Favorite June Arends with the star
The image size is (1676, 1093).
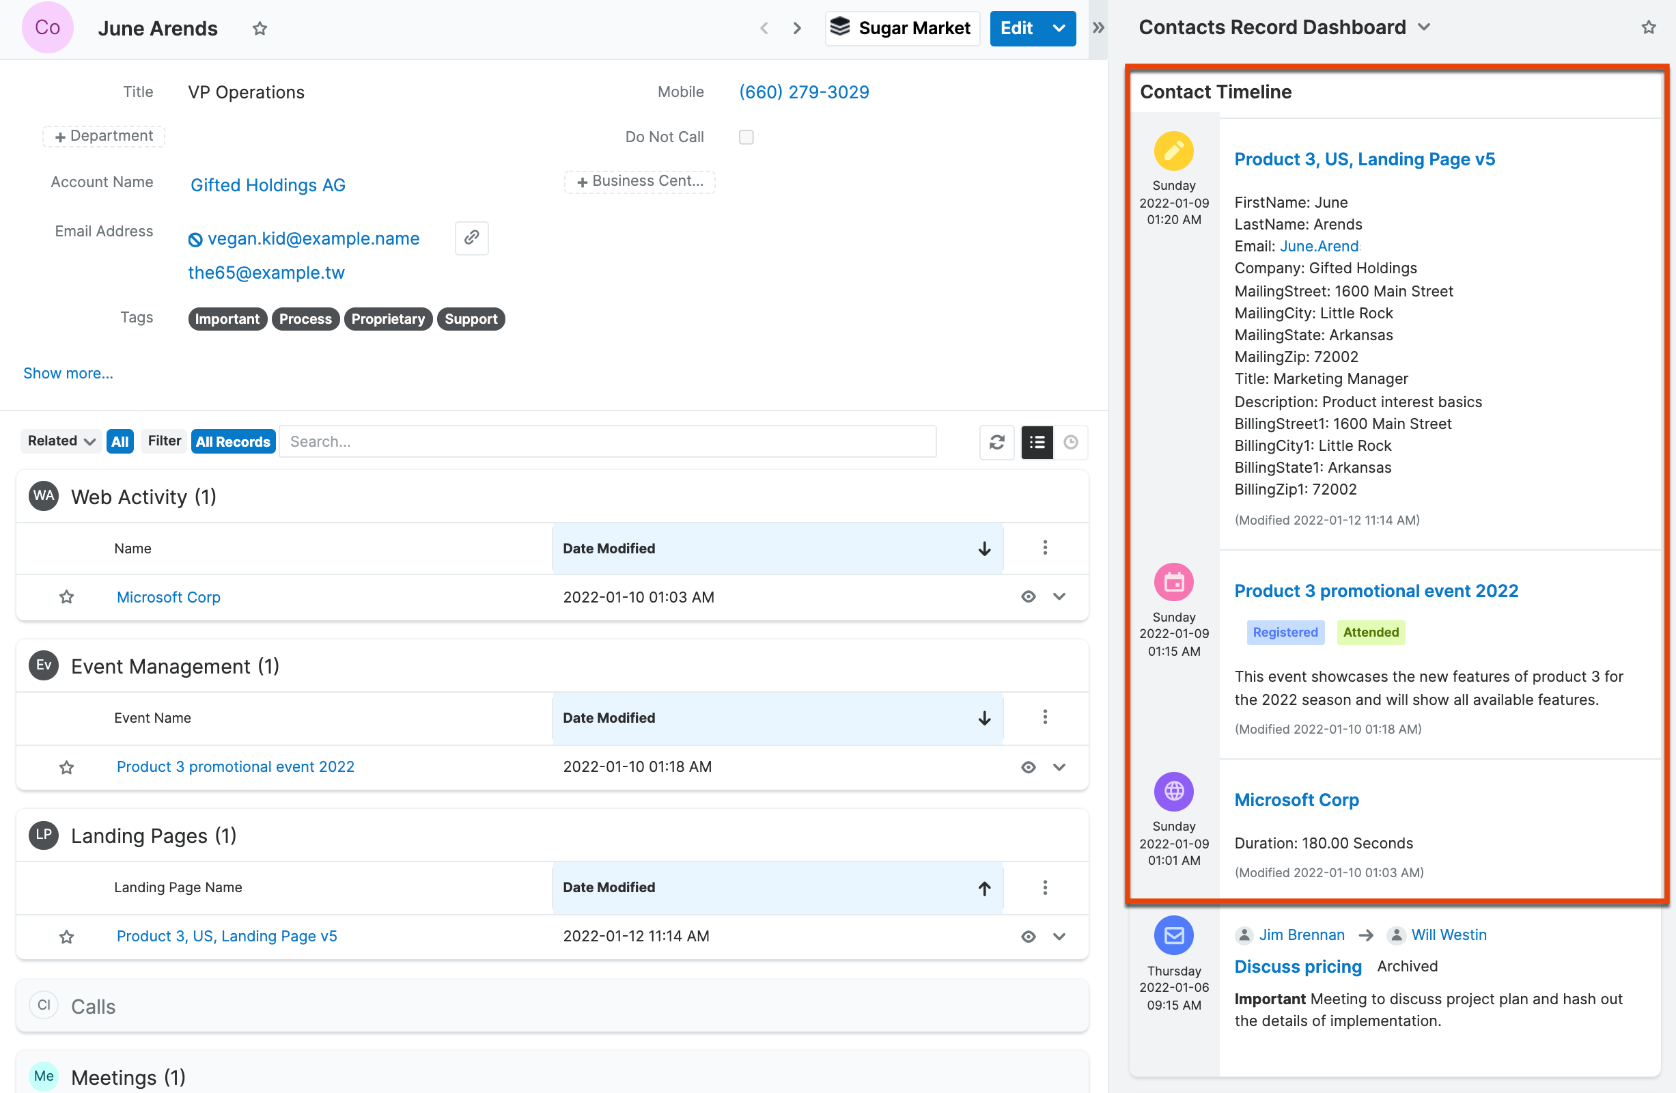coord(260,28)
